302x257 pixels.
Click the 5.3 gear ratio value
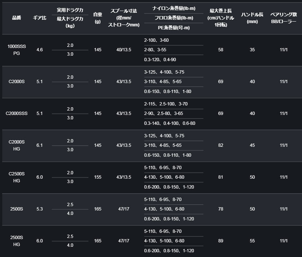39,209
